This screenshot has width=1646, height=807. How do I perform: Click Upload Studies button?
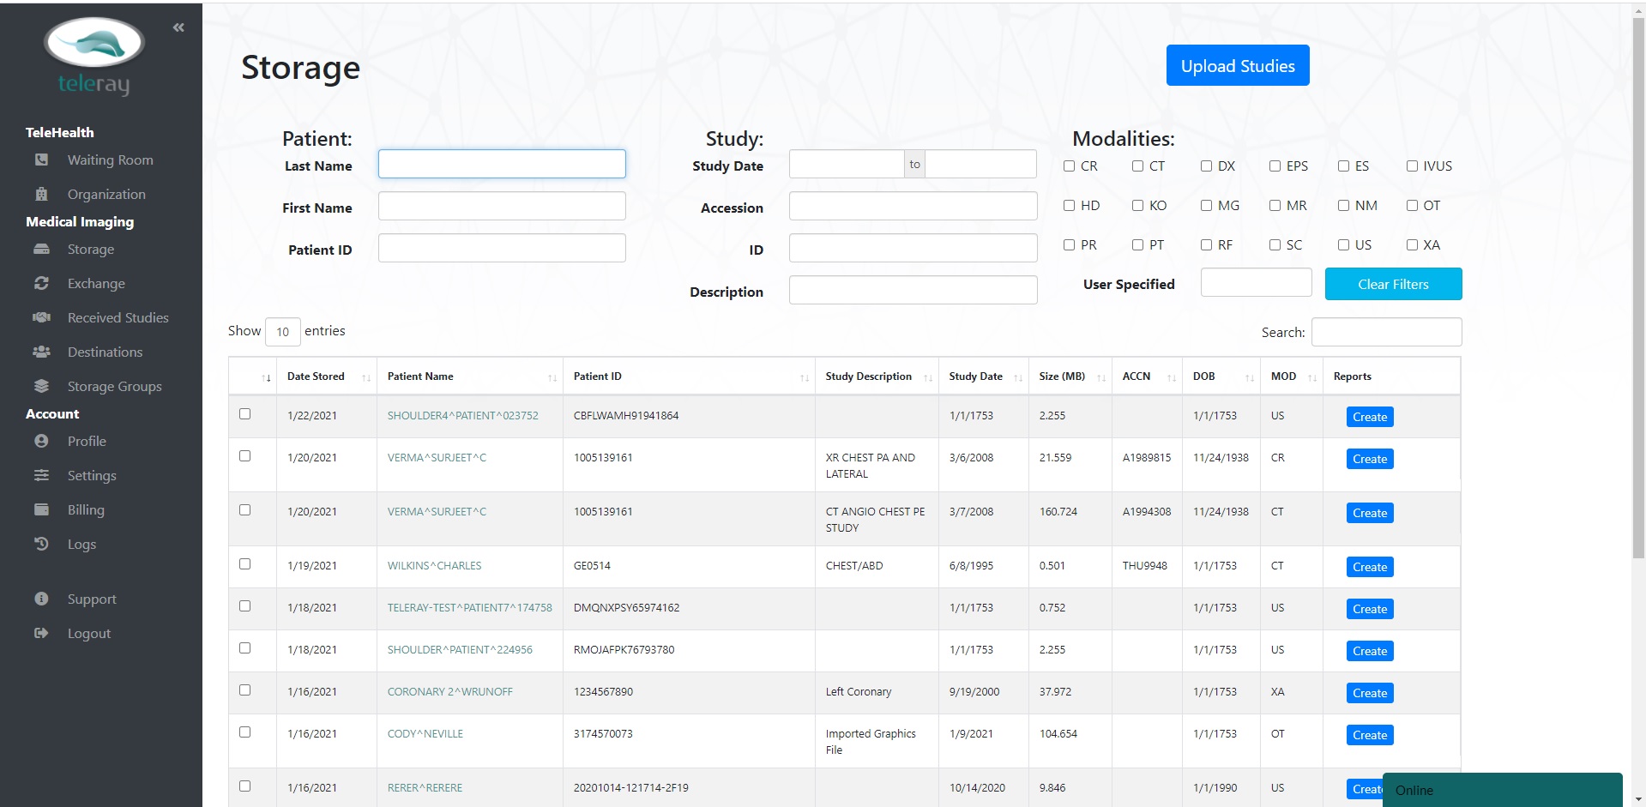point(1238,65)
